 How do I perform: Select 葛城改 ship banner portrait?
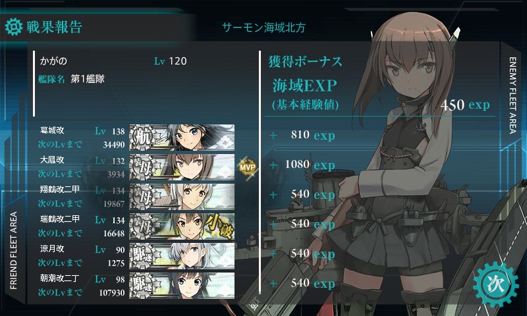182,138
